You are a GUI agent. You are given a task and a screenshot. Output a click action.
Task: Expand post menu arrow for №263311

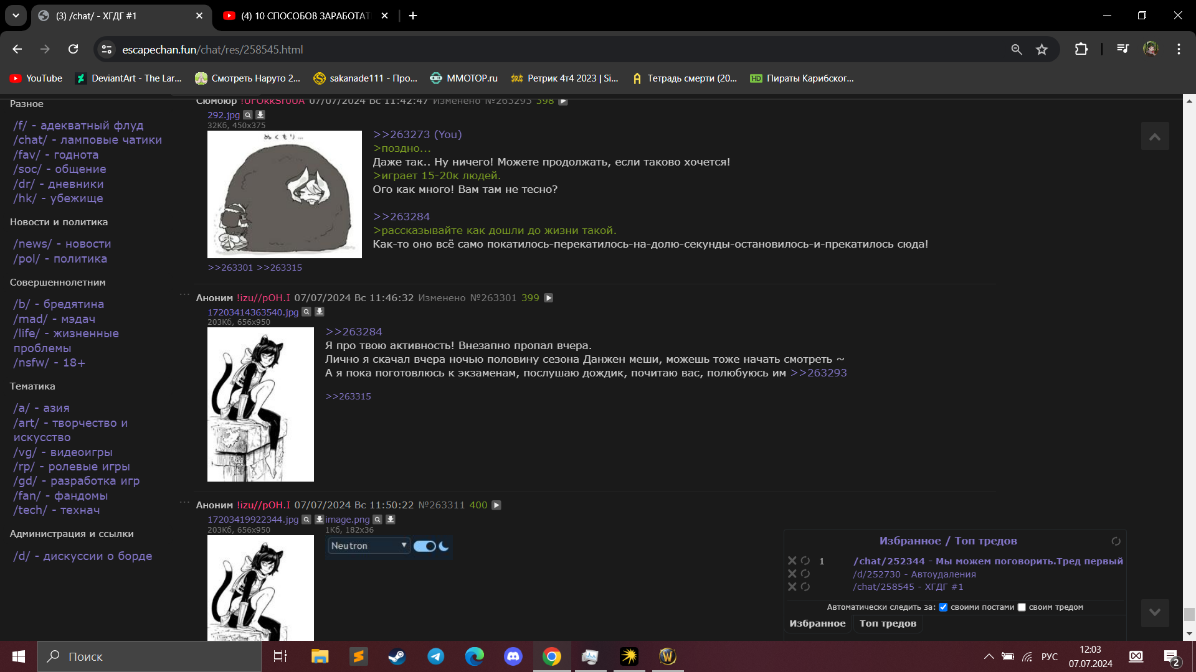coord(496,505)
